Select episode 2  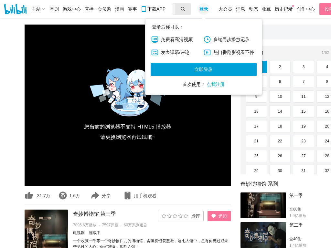tap(280, 67)
